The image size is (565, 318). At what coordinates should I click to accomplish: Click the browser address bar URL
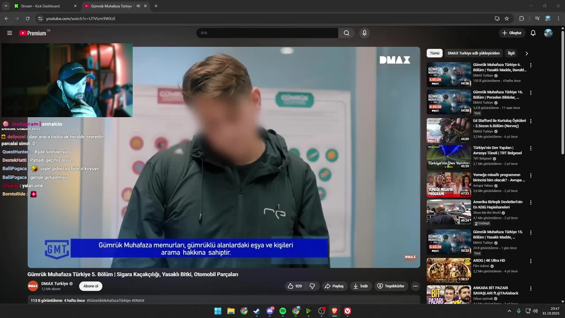(x=81, y=19)
